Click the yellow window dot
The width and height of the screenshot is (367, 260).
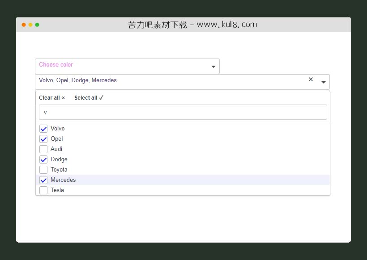click(x=30, y=25)
